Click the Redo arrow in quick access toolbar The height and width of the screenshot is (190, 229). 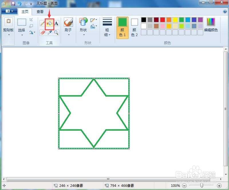click(26, 3)
